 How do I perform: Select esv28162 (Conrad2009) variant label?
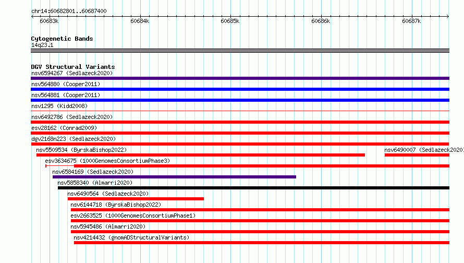(64, 128)
